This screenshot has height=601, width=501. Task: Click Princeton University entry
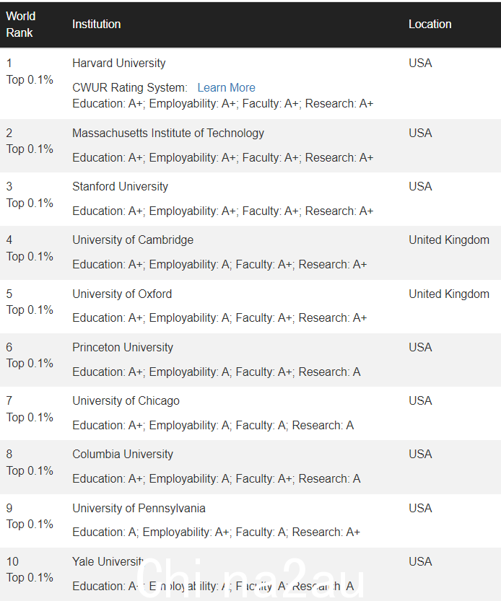[x=123, y=347]
